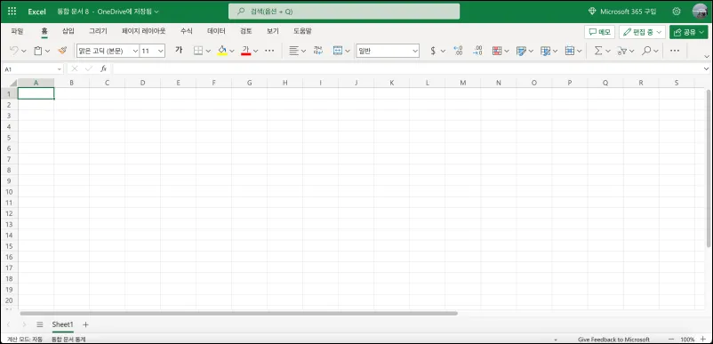
Task: Switch to 삽입 tab
Action: click(68, 31)
